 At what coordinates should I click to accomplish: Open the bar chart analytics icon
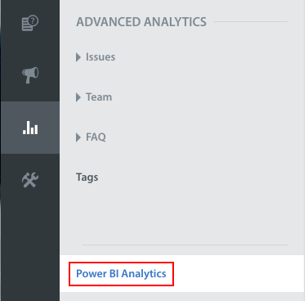[30, 128]
